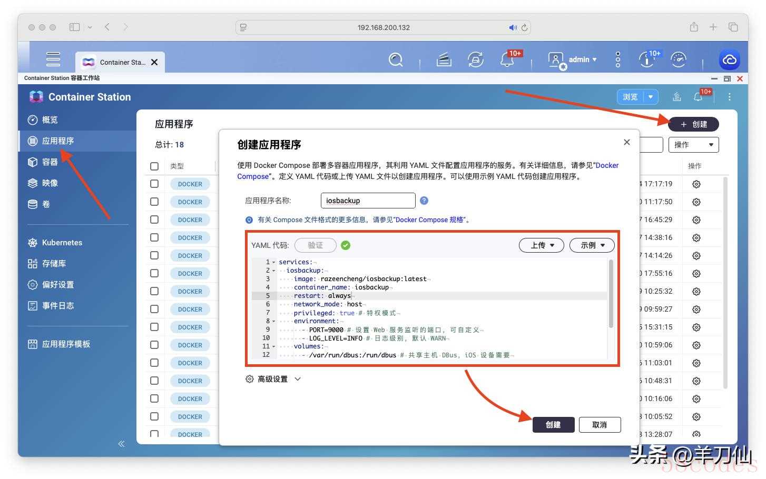
Task: Open the background tasks icon in QTS toolbar
Action: pyautogui.click(x=444, y=60)
